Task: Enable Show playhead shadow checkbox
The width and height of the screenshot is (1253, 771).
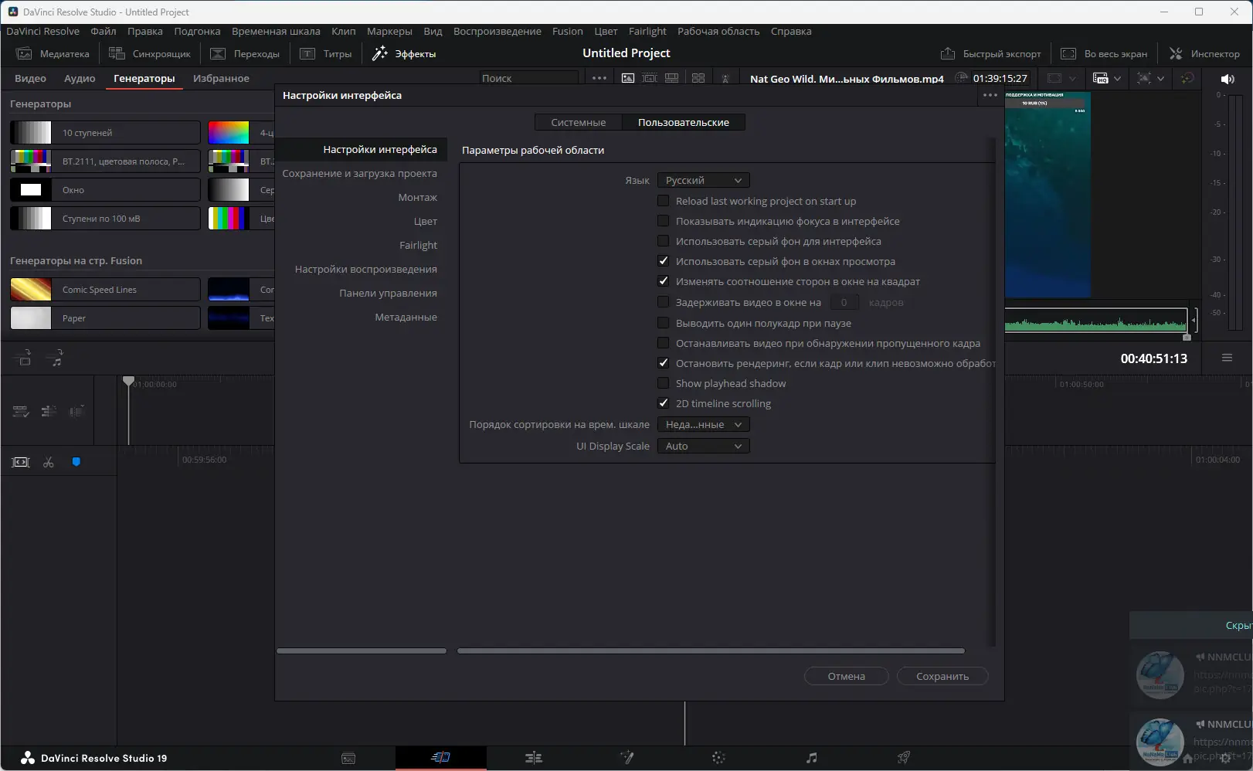Action: [x=664, y=383]
